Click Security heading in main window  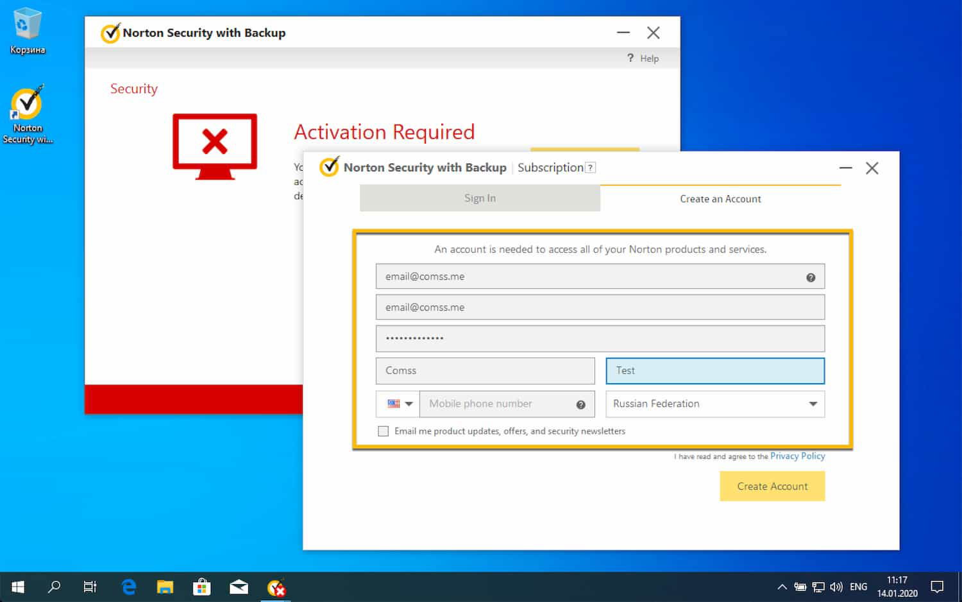coord(134,89)
